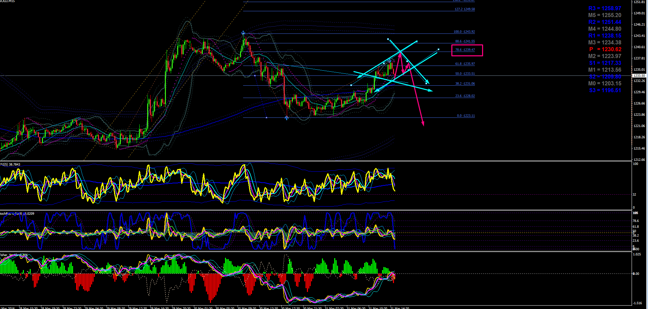Select the M5 = 1255.20 pivot label

605,15
